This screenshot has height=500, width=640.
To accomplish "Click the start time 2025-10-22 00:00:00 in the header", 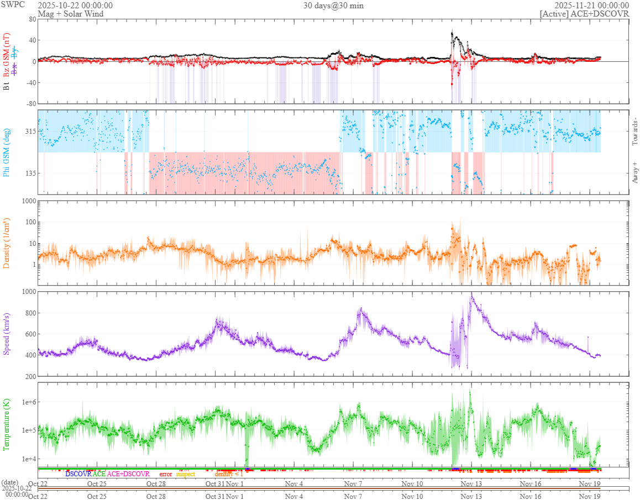I will tap(75, 6).
